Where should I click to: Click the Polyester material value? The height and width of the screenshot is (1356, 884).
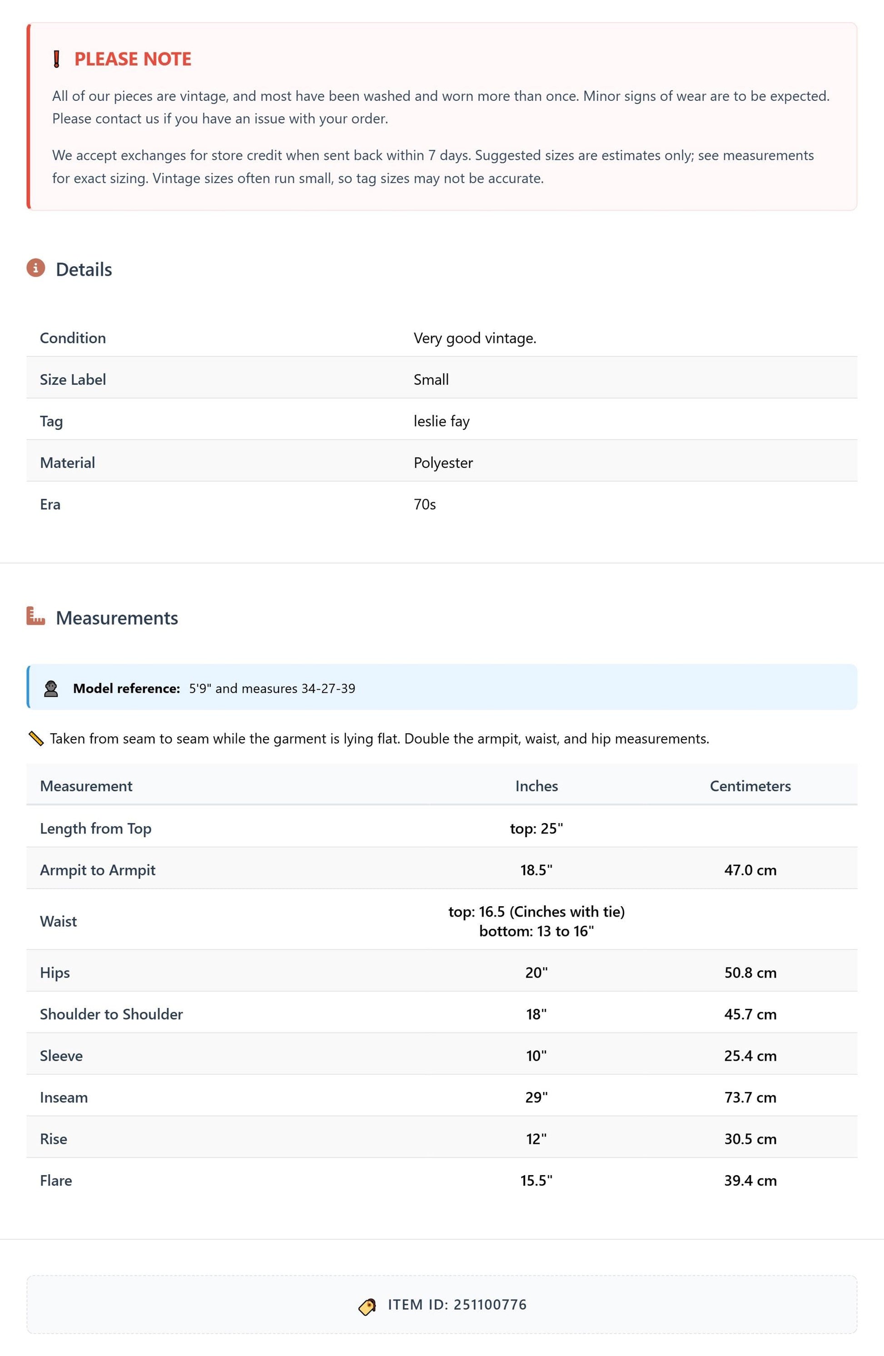[443, 463]
